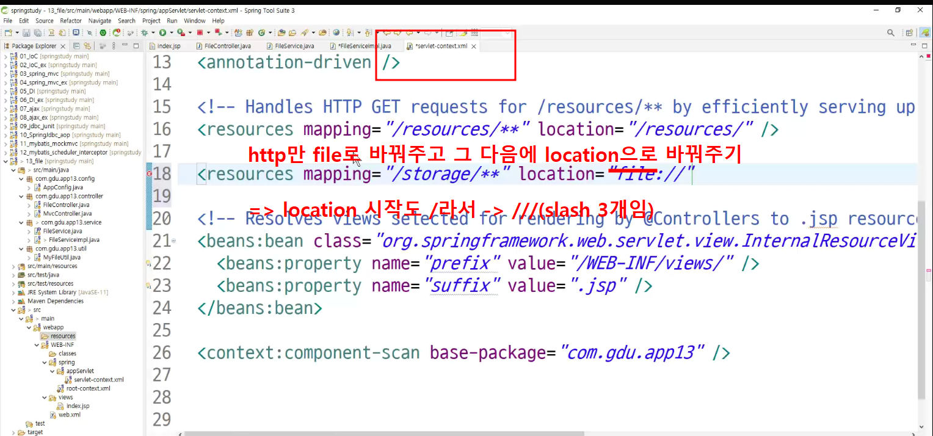The image size is (933, 436).
Task: Switch to the *FileServiceImpl.java editor tab
Action: (360, 46)
